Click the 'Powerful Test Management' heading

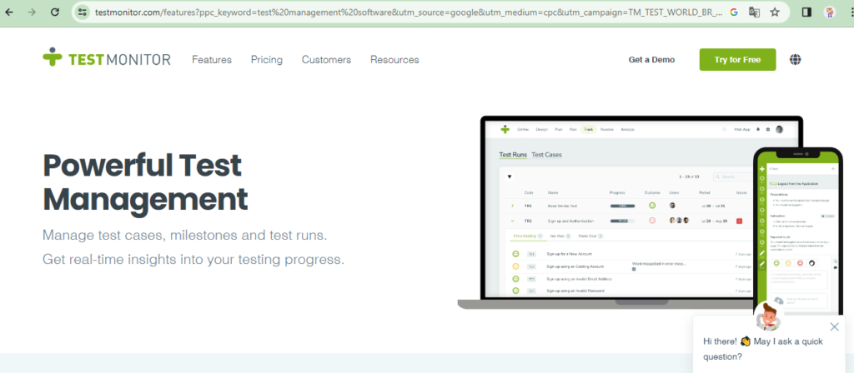point(145,182)
